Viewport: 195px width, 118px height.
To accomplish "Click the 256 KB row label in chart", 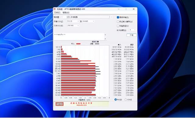I will point(58,69).
